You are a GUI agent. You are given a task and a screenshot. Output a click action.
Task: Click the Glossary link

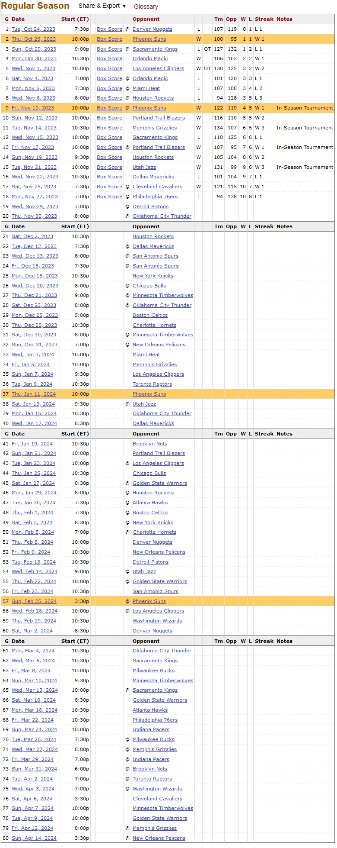pos(146,6)
